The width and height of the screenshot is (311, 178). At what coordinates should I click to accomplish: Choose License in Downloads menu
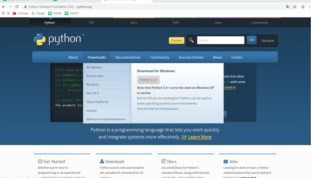pyautogui.click(x=107, y=111)
